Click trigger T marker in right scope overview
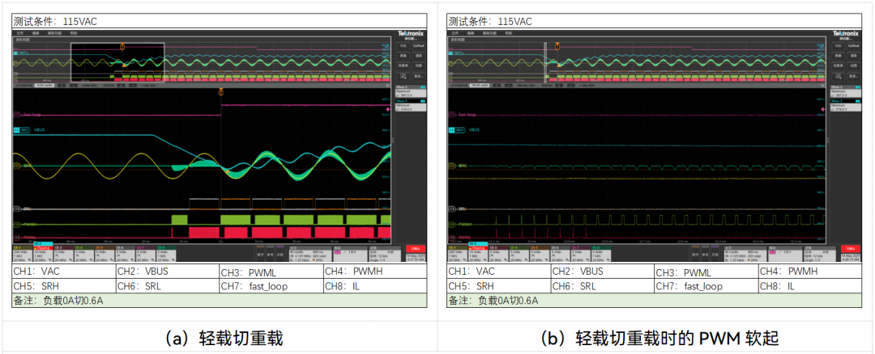875x354 pixels. pos(557,46)
